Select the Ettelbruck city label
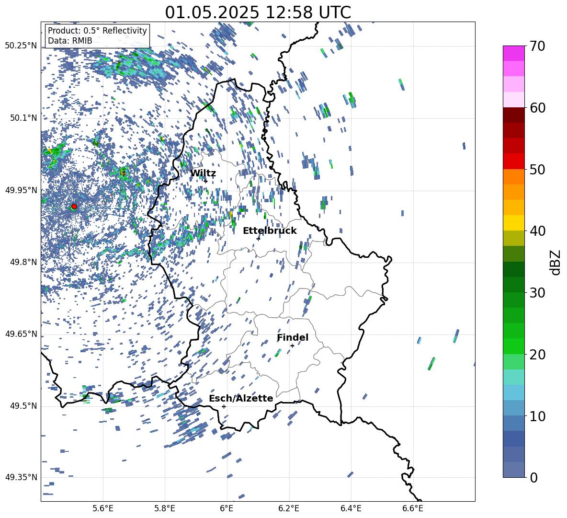 coord(270,231)
